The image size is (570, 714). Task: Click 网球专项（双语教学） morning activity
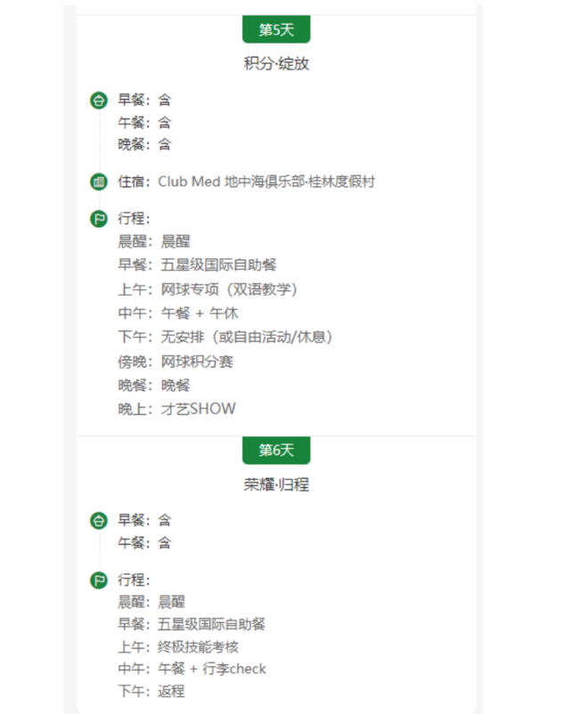point(229,289)
